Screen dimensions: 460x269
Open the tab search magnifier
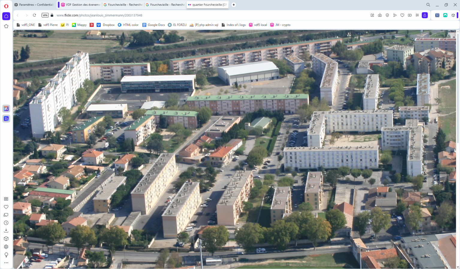pyautogui.click(x=428, y=5)
